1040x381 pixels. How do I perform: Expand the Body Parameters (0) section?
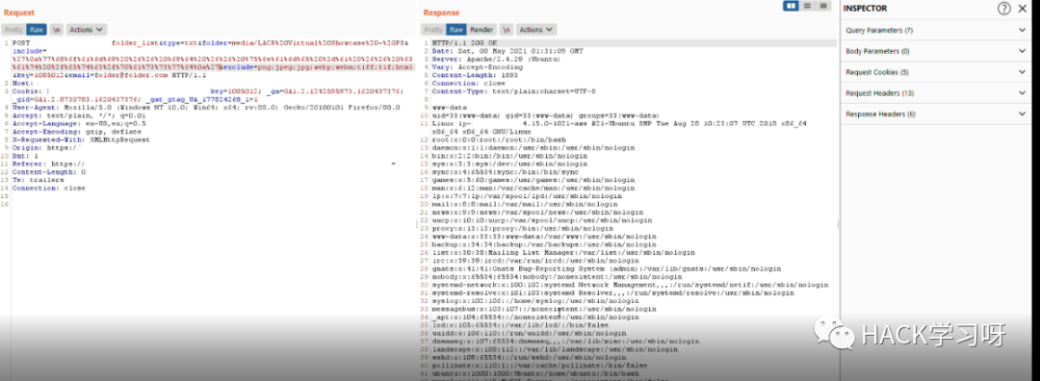(x=936, y=51)
